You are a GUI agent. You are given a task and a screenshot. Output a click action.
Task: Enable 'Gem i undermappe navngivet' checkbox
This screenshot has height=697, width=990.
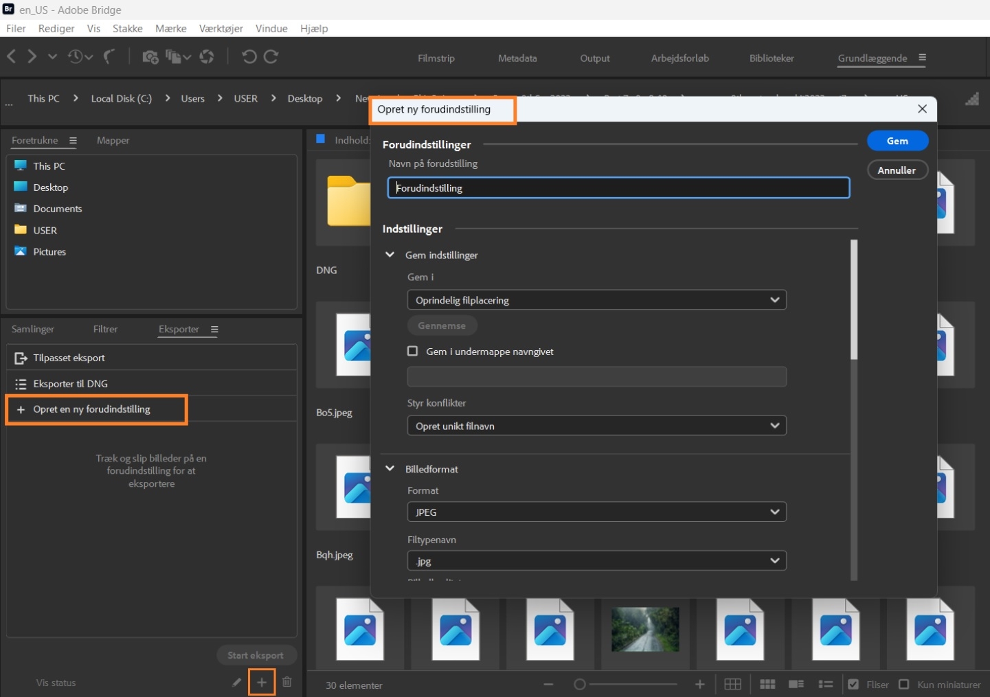pos(413,351)
